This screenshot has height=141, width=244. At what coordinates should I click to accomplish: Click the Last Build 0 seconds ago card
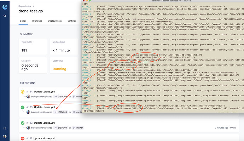coord(33,65)
